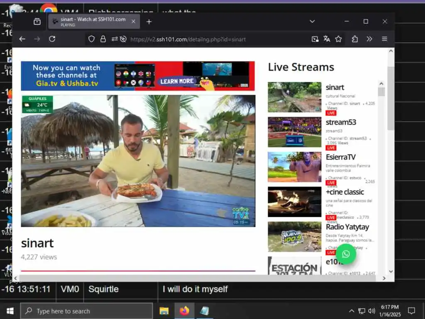Select the sinart - Watch at SSH101.com tab

pos(94,22)
